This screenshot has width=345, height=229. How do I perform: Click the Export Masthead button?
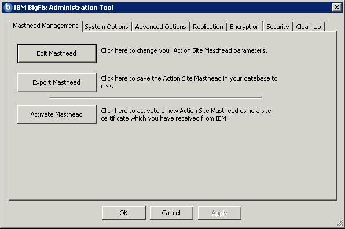coord(57,82)
